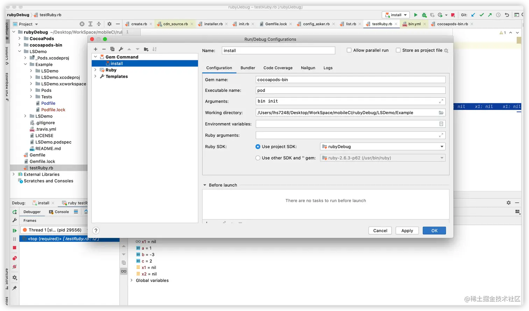Open the install run configuration selector
The height and width of the screenshot is (311, 529).
click(x=396, y=15)
